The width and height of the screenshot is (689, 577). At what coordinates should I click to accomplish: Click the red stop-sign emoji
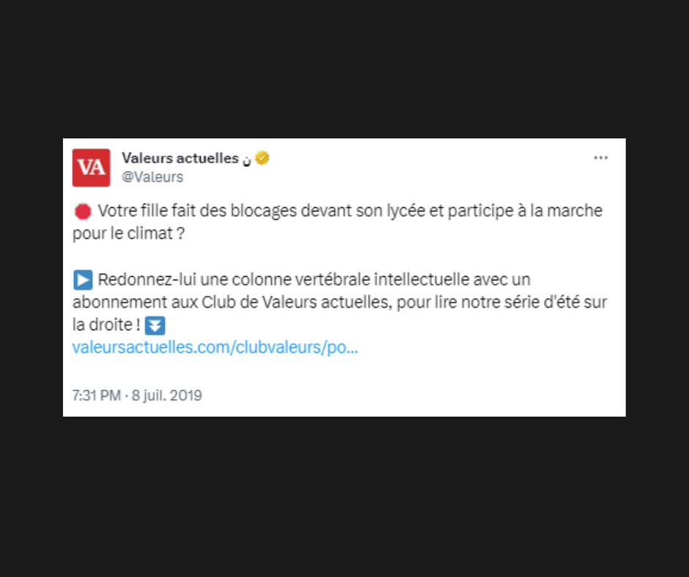point(83,212)
